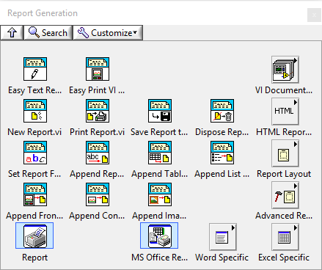Select the Append Table to Report icon
This screenshot has width=322, height=270.
click(x=160, y=153)
